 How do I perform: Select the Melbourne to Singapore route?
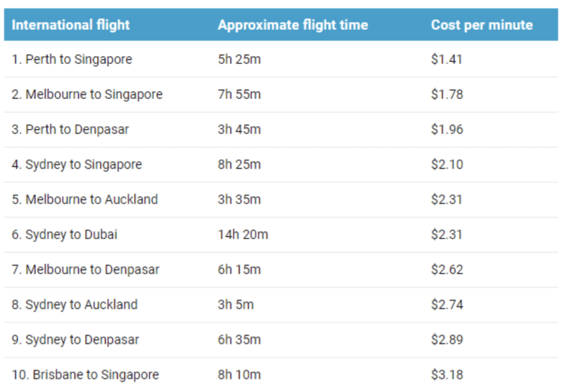[x=87, y=94]
